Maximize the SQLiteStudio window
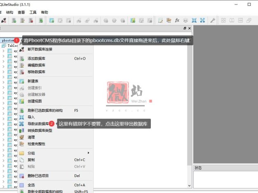 click(x=249, y=5)
